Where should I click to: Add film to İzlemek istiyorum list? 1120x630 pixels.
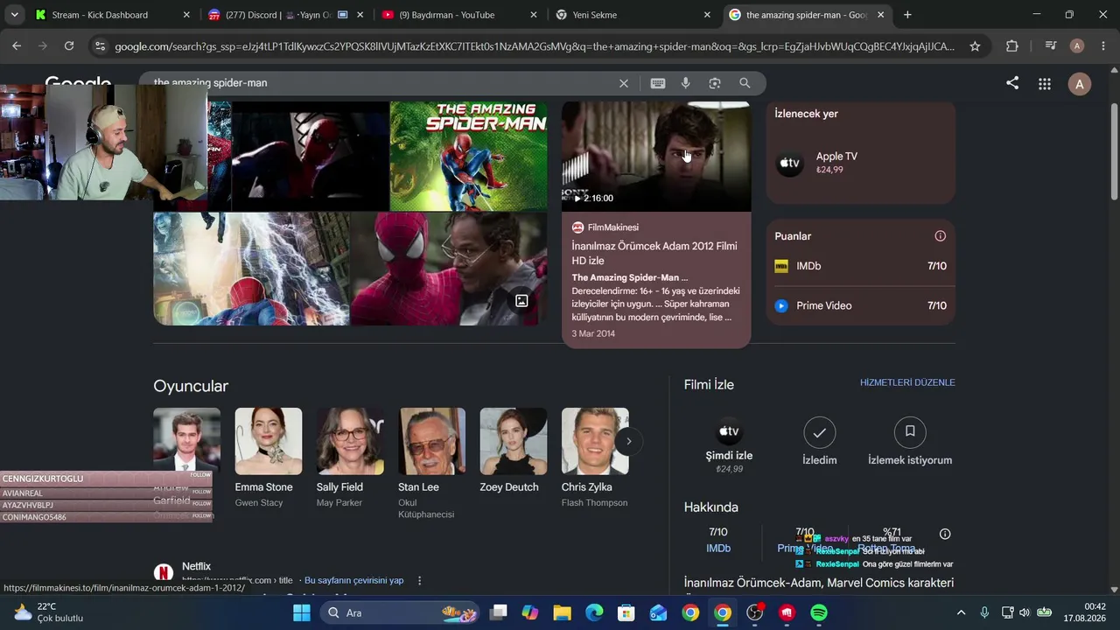click(910, 442)
